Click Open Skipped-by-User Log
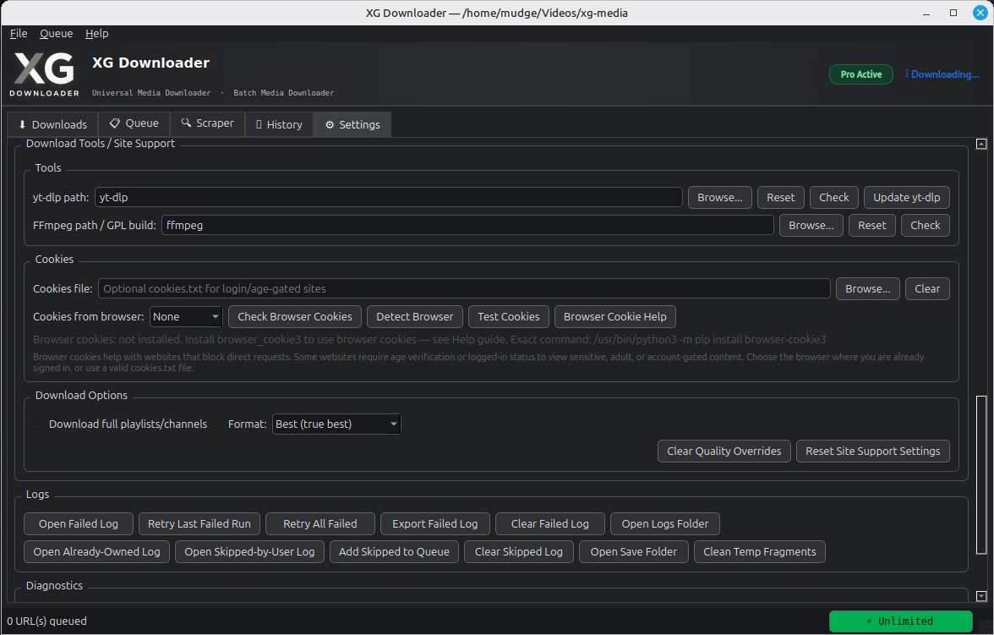The height and width of the screenshot is (635, 994). coord(249,552)
